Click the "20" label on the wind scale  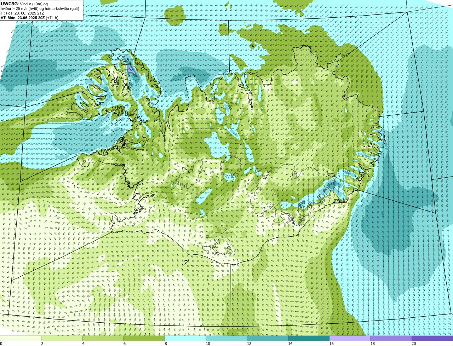[x=414, y=344]
